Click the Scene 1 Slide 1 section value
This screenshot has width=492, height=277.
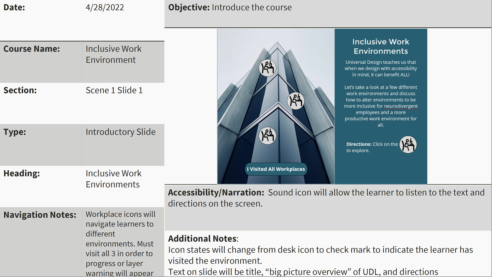click(114, 90)
